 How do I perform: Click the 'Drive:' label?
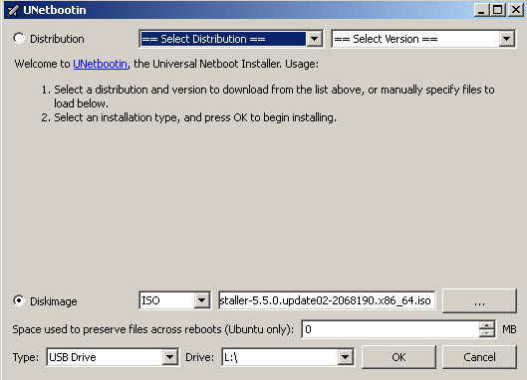tap(199, 357)
